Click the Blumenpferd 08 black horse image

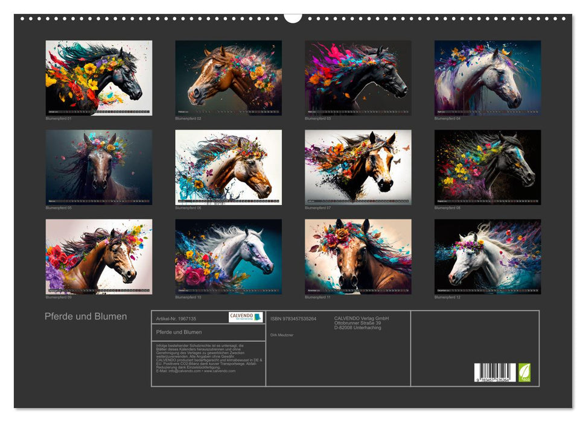click(x=488, y=167)
